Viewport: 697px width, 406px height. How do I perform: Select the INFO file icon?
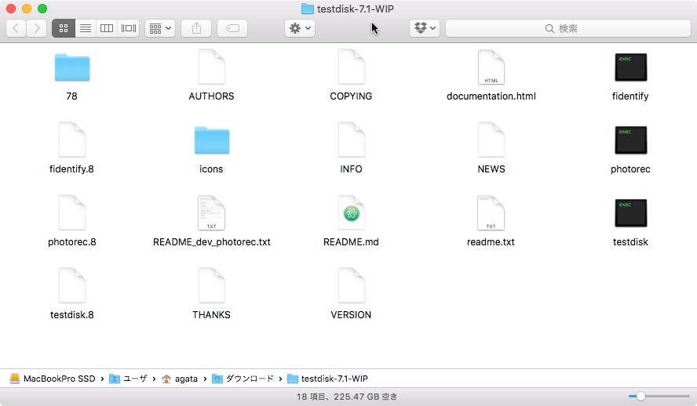[351, 140]
